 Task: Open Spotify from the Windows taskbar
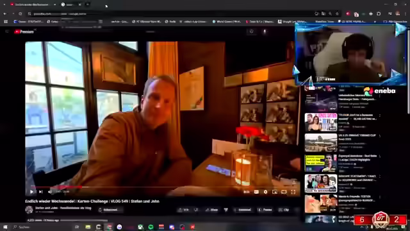(151, 227)
